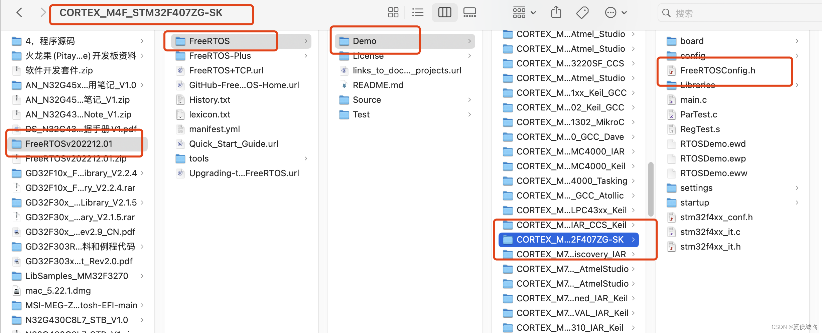This screenshot has height=333, width=822.
Task: Select the board folder
Action: pos(732,41)
